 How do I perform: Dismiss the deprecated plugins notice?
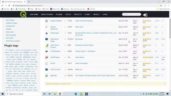(x=165, y=83)
